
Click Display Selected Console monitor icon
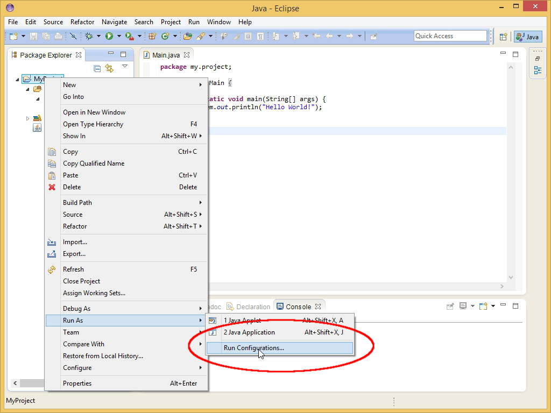click(x=463, y=306)
